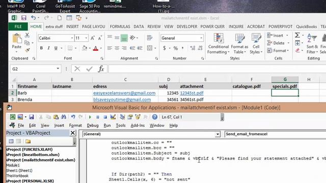
Task: Close the Project - VBAProject pane
Action: point(72,133)
